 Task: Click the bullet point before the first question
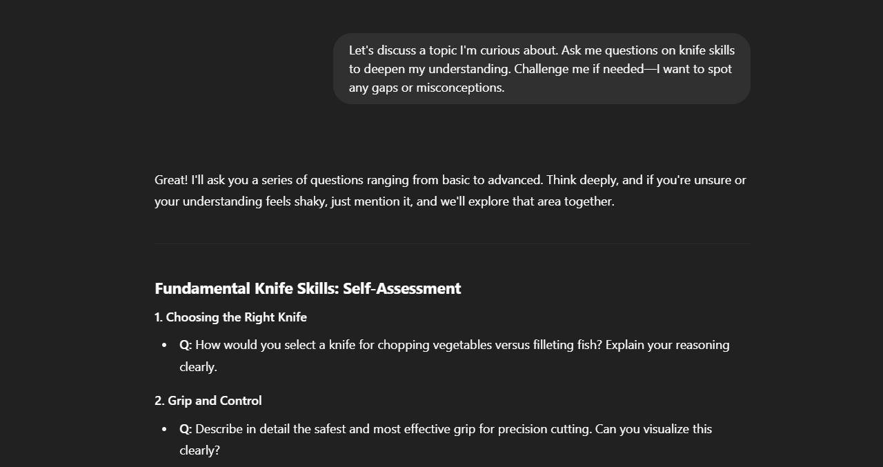point(164,345)
